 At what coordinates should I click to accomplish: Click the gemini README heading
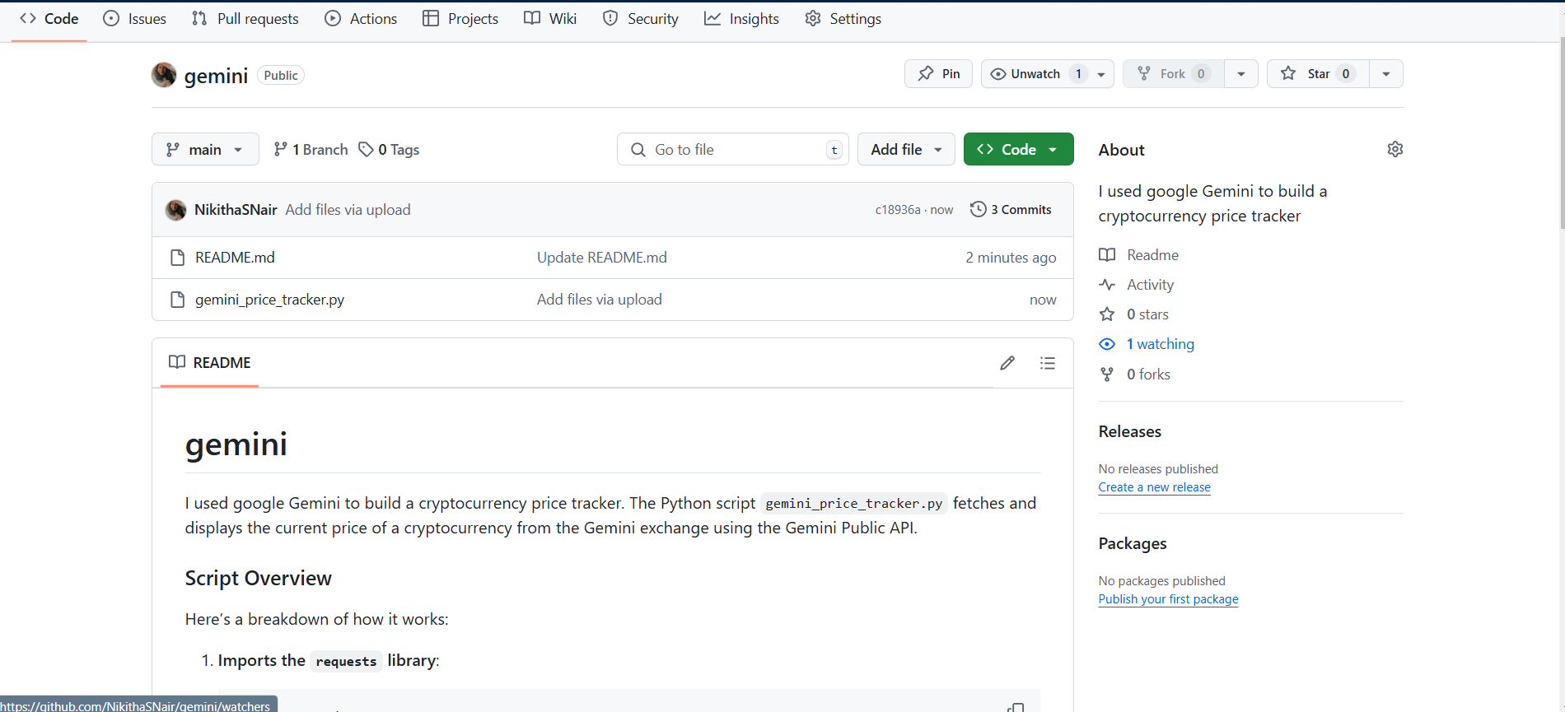[x=236, y=445]
